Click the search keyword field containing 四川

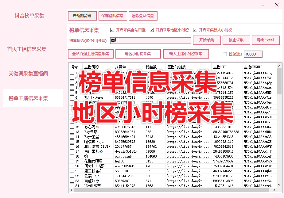pos(150,40)
